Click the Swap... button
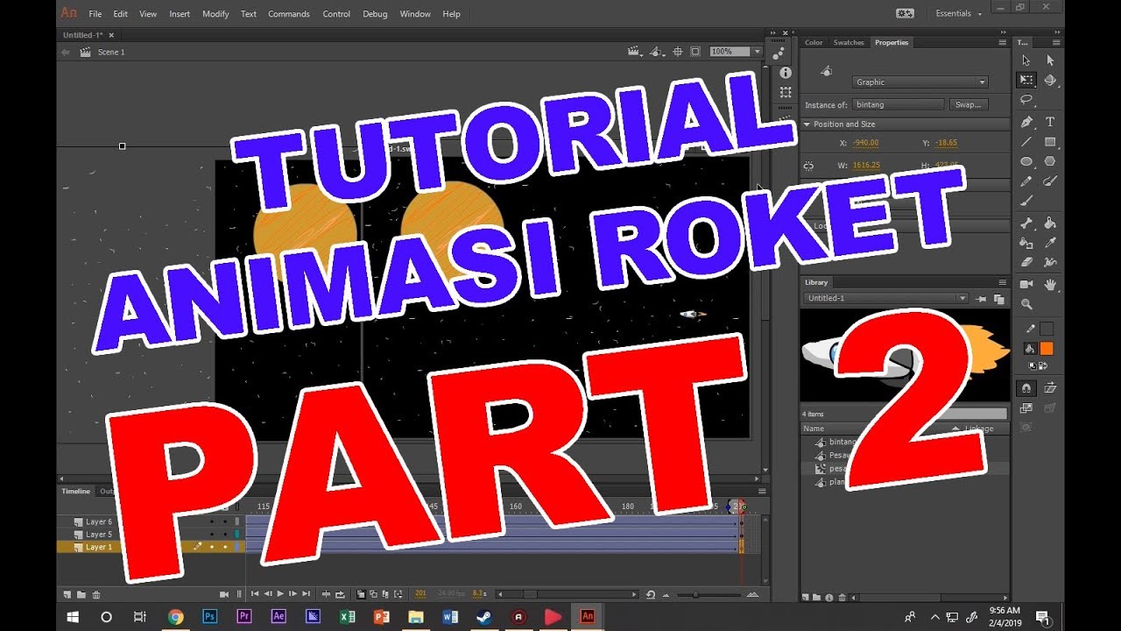Screen dimensions: 1121x631 (x=968, y=104)
